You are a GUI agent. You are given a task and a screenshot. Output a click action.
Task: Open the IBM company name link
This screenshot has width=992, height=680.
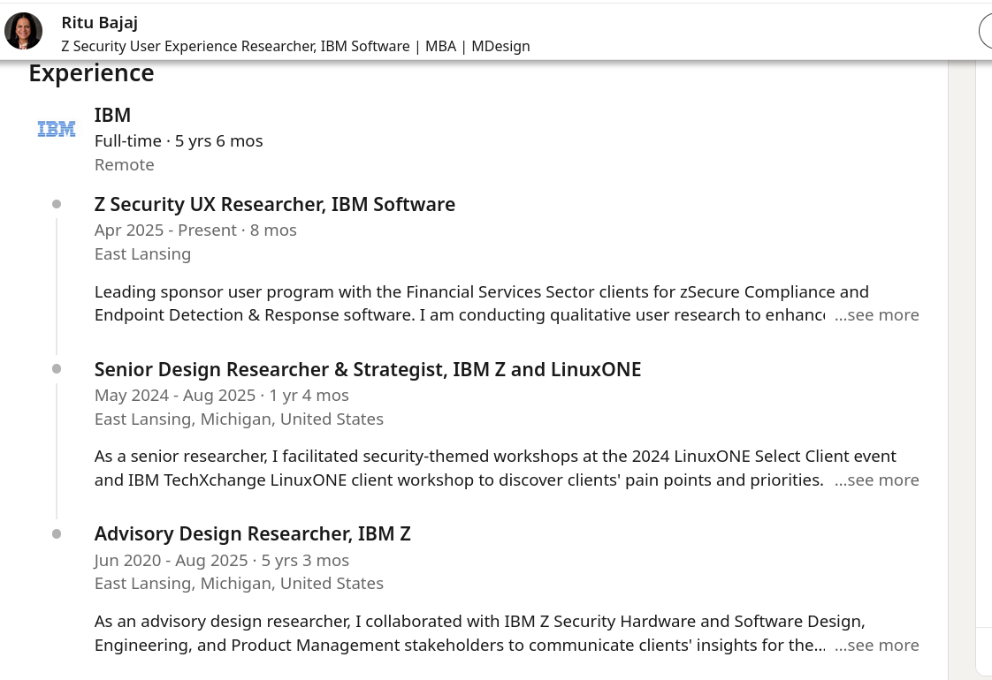point(112,115)
